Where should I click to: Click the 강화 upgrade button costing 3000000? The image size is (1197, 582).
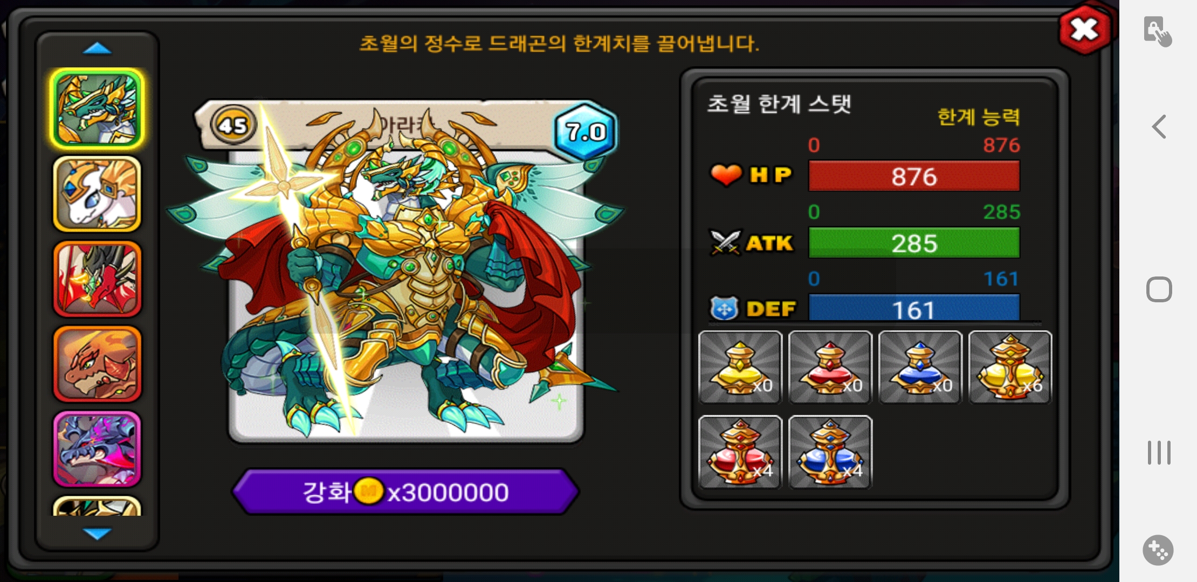405,491
